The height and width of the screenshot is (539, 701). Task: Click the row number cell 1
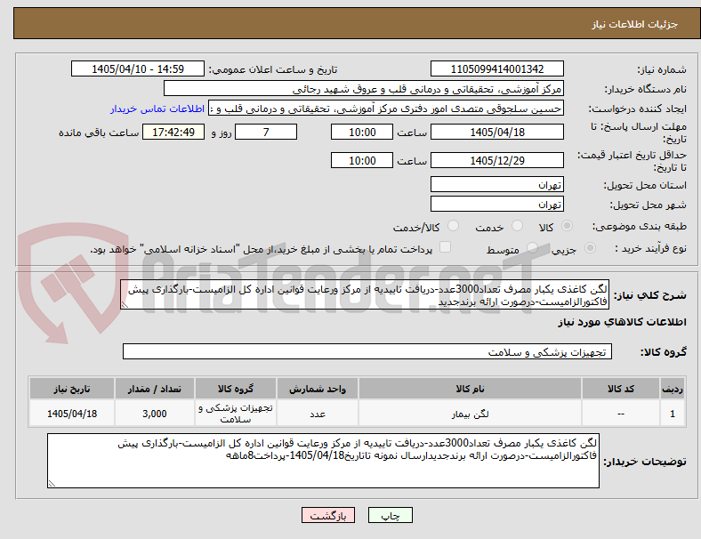tap(672, 414)
